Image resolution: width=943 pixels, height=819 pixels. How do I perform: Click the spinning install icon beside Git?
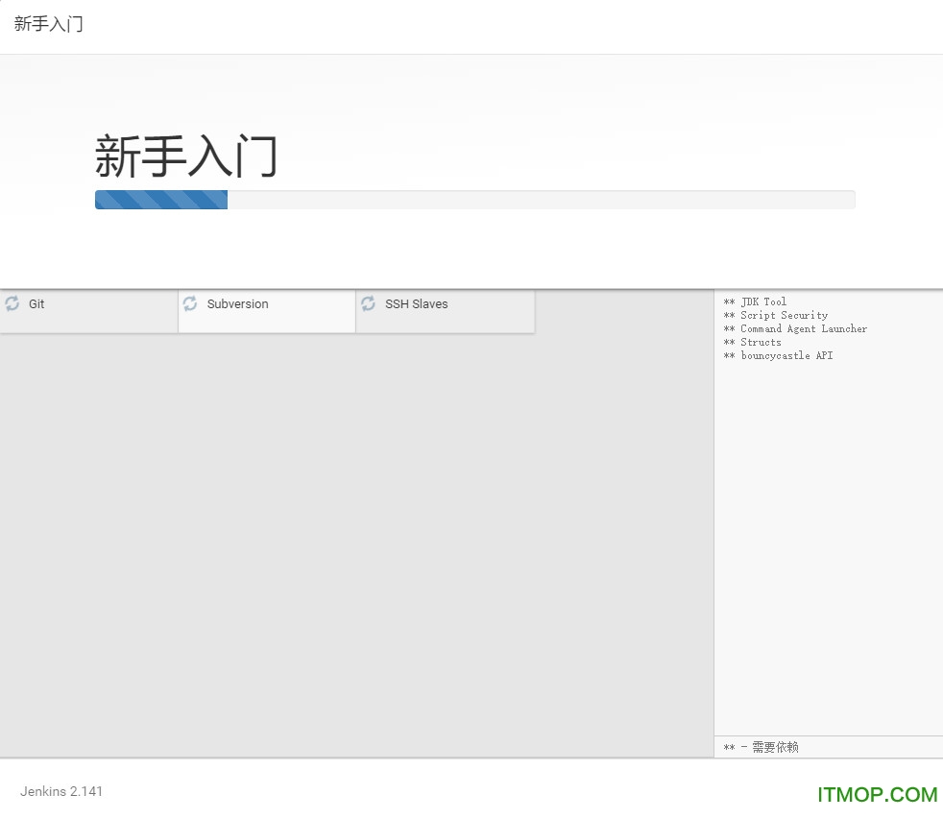pyautogui.click(x=12, y=304)
